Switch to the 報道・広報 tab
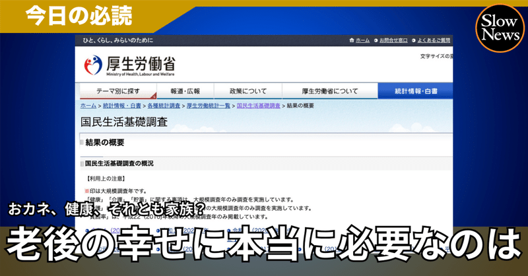 click(x=185, y=91)
